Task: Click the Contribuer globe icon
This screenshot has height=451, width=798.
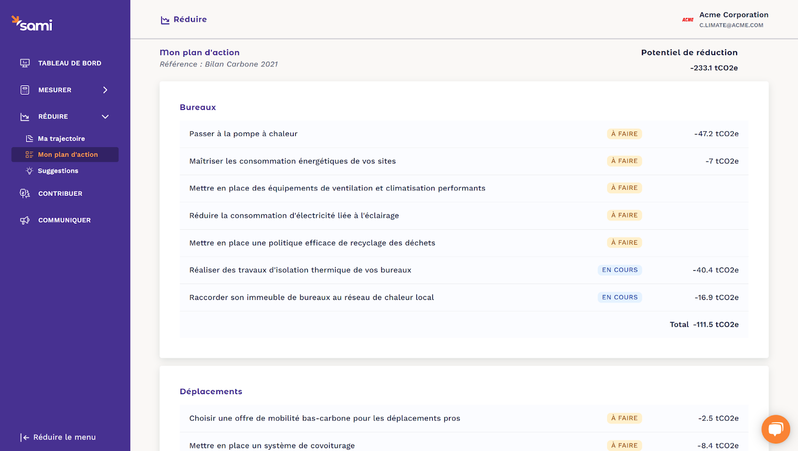Action: coord(25,193)
